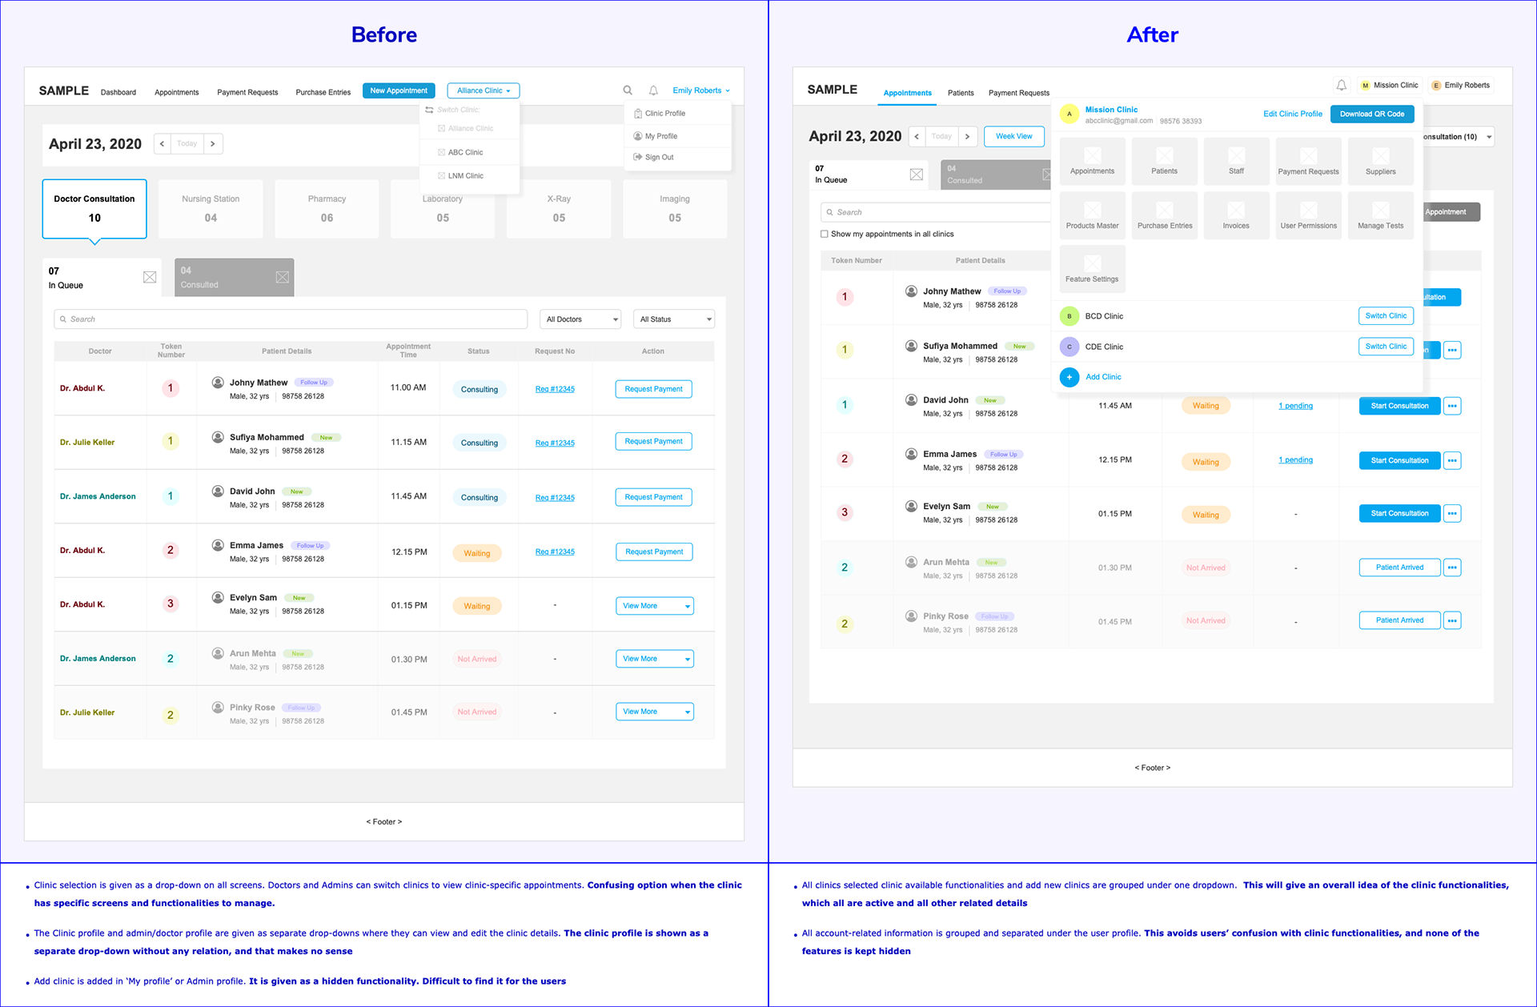
Task: Expand the All Doctors dropdown
Action: coord(581,319)
